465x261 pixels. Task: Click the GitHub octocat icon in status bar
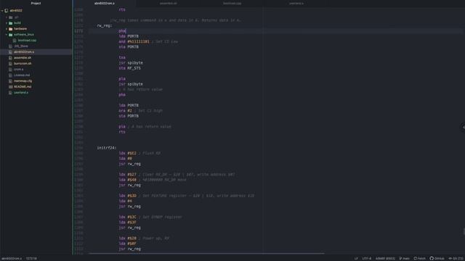(432, 259)
